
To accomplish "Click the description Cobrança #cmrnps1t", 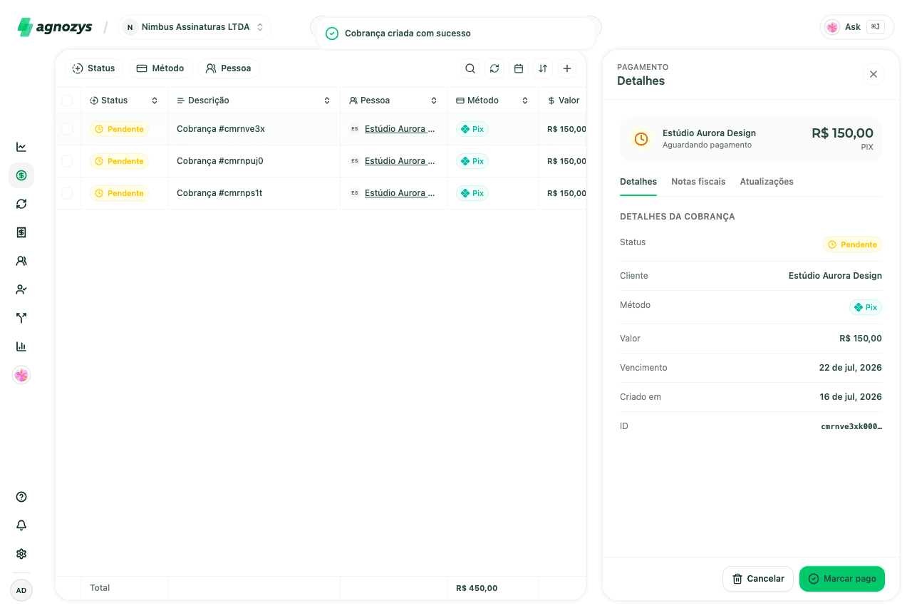I will tap(219, 193).
